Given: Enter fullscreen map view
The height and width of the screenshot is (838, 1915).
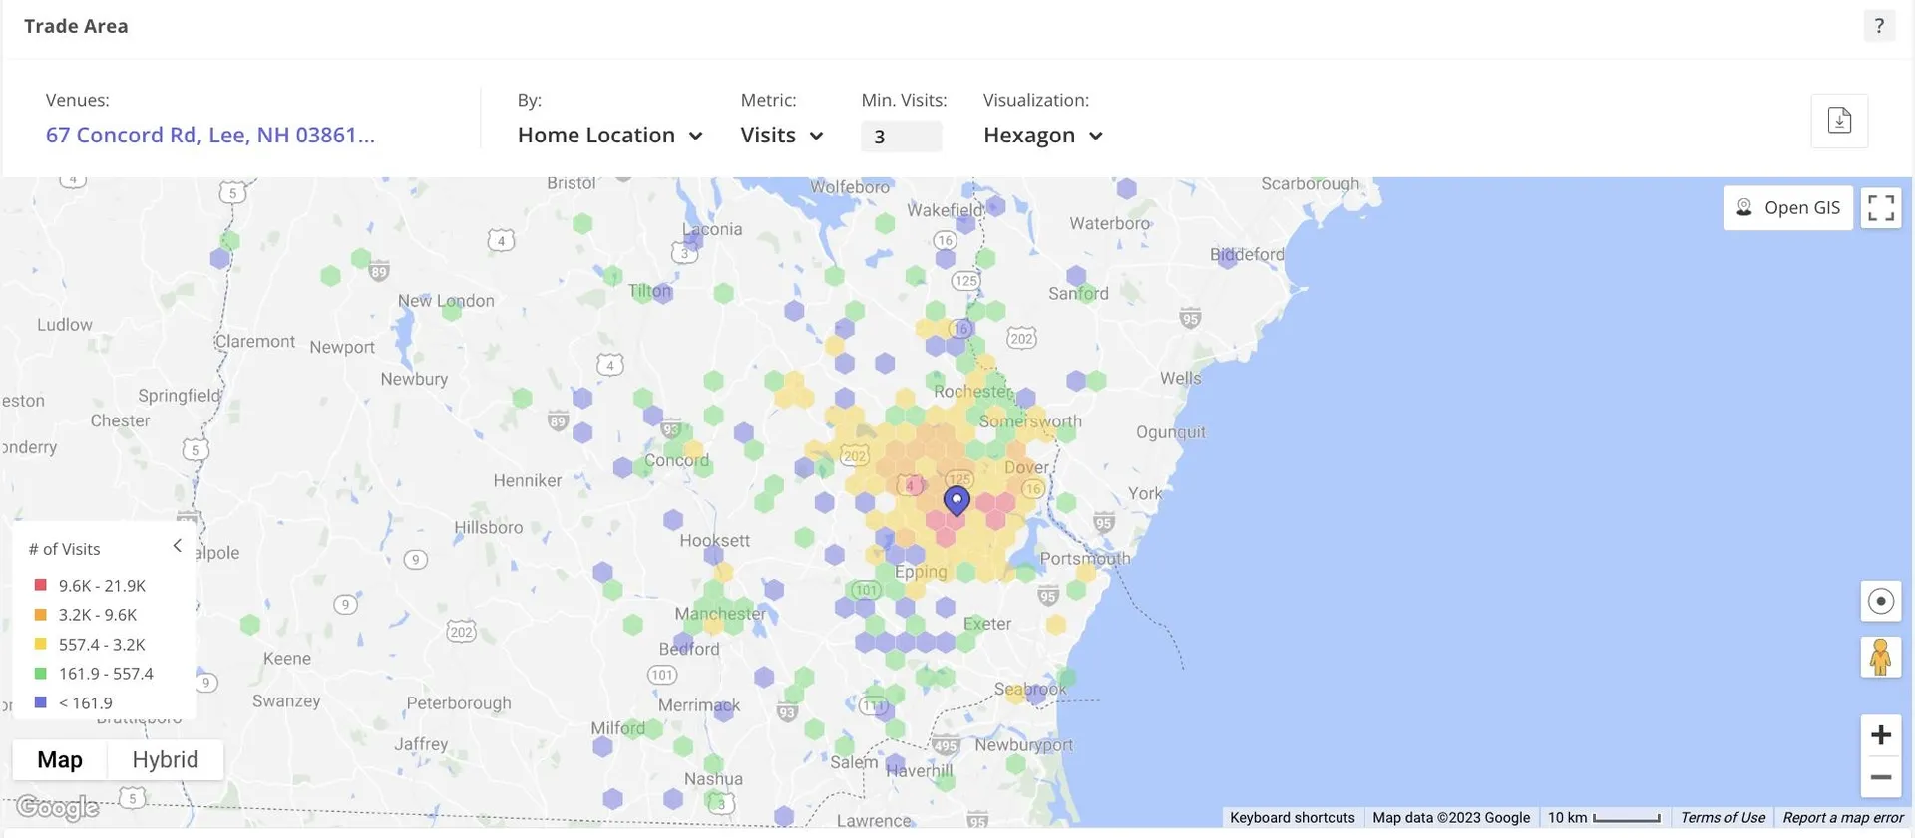Looking at the screenshot, I should pyautogui.click(x=1880, y=208).
